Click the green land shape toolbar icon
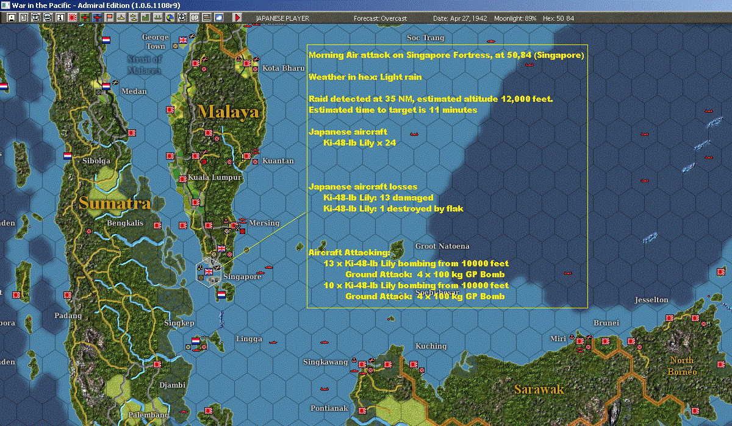The image size is (732, 426). tap(146, 18)
